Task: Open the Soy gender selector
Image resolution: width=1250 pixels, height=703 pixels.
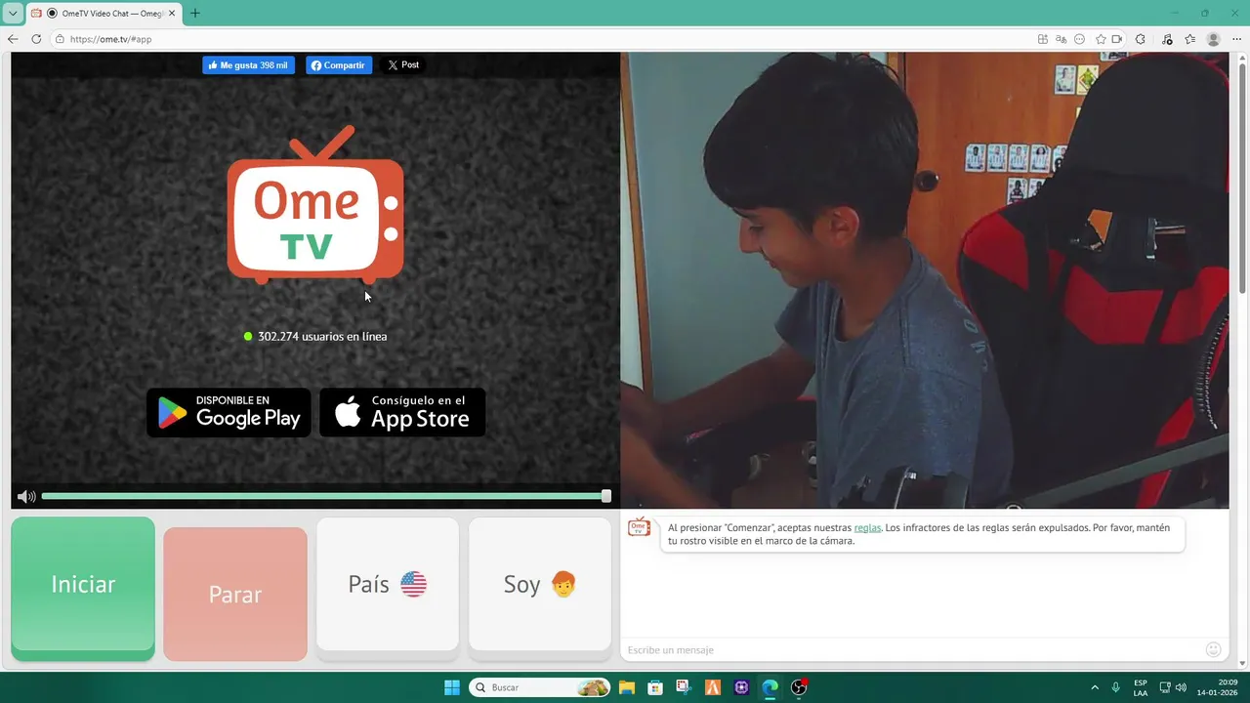Action: (x=540, y=584)
